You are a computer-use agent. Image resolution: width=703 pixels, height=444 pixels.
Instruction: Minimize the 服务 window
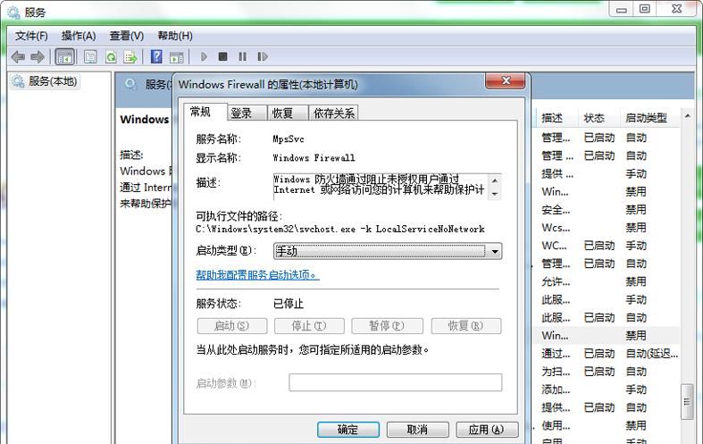(x=622, y=10)
